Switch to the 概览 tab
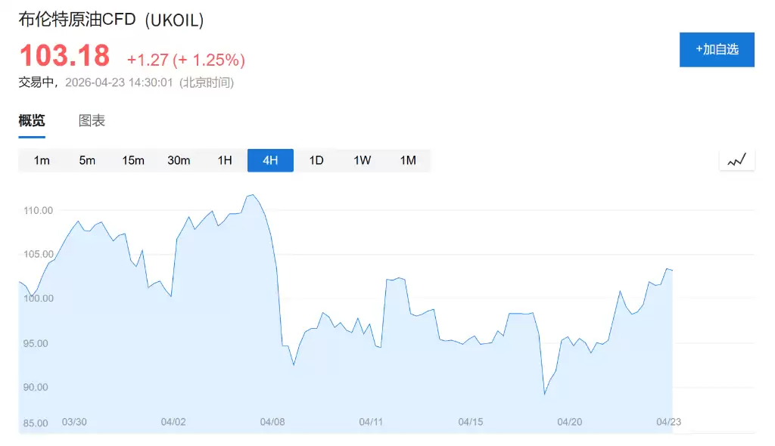 click(x=32, y=121)
